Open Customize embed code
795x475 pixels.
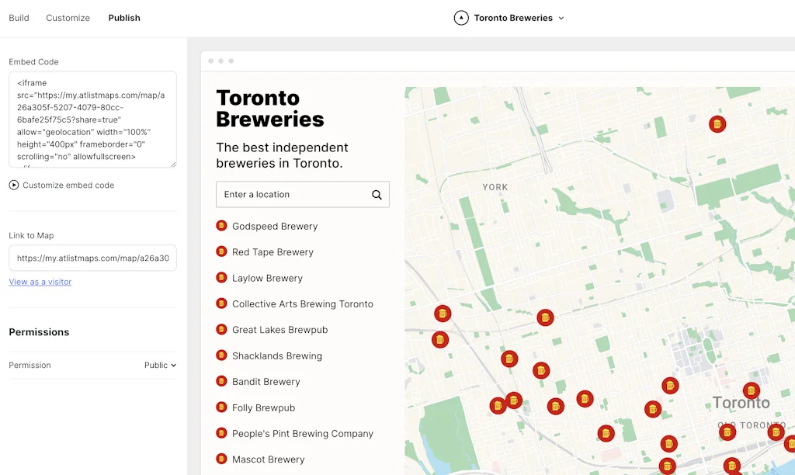(x=68, y=185)
